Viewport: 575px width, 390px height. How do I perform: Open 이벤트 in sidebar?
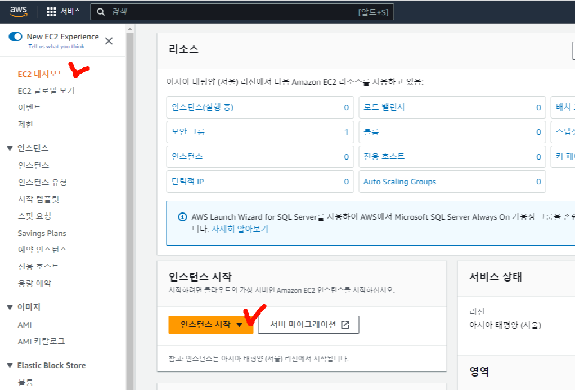(x=30, y=108)
